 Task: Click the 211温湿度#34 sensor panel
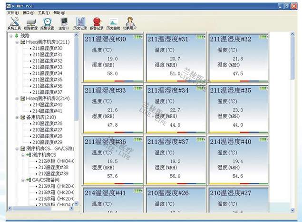click(176, 109)
